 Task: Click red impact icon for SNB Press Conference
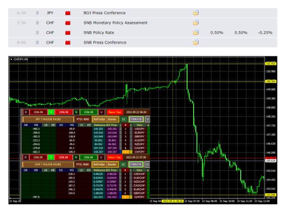(68, 43)
